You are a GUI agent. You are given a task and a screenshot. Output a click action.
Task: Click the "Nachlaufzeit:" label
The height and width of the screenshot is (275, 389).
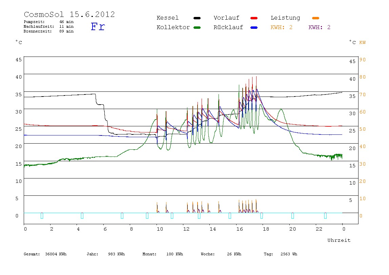pos(39,26)
